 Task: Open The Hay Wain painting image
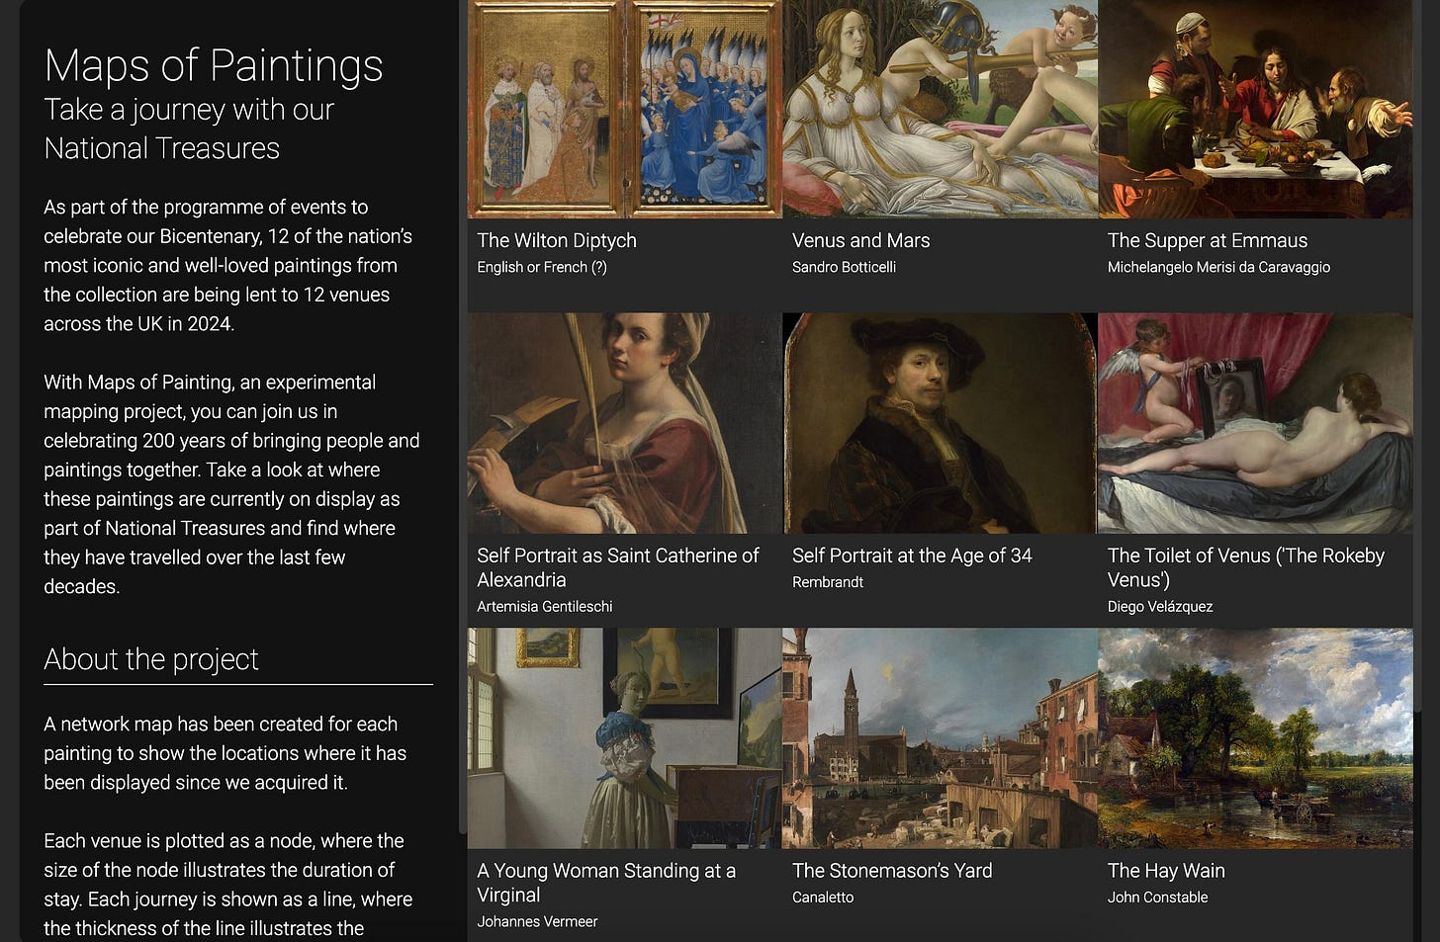[1255, 738]
